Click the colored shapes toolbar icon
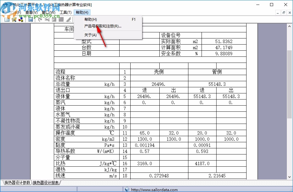 point(21,20)
